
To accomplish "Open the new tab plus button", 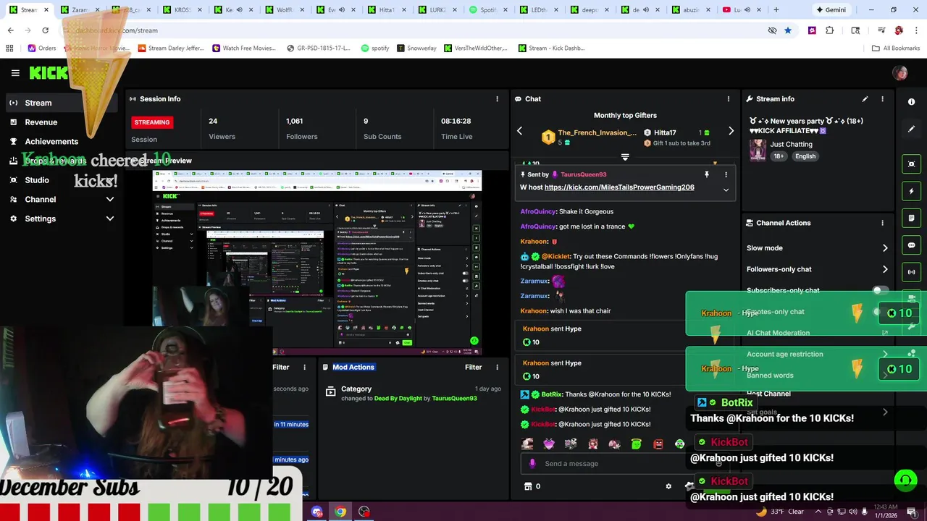I will click(776, 10).
